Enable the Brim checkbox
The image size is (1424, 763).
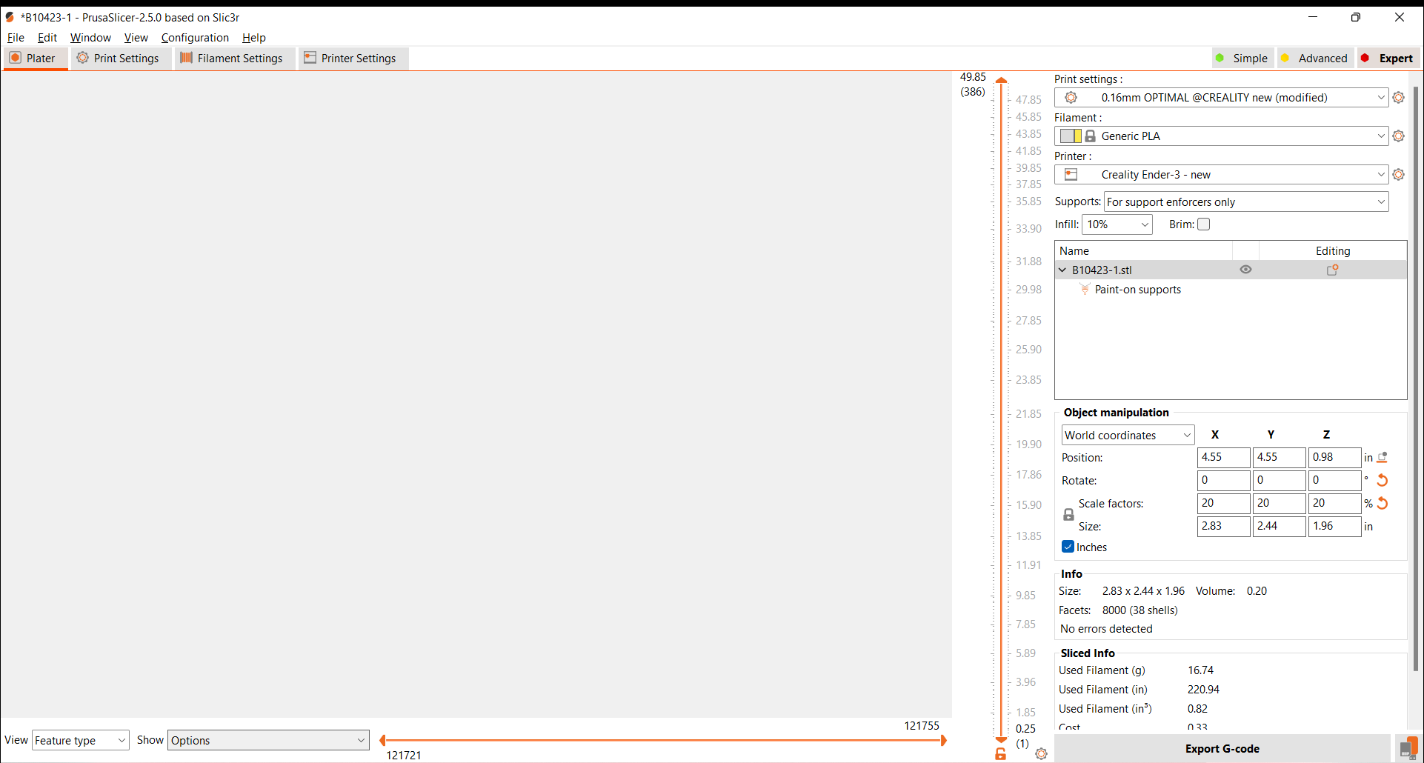1204,224
